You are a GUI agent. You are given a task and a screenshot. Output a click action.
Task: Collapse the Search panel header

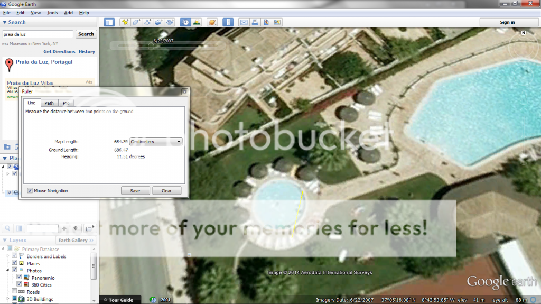(49, 22)
